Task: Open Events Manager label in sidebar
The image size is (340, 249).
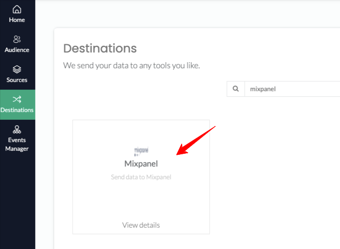Action: pos(17,144)
